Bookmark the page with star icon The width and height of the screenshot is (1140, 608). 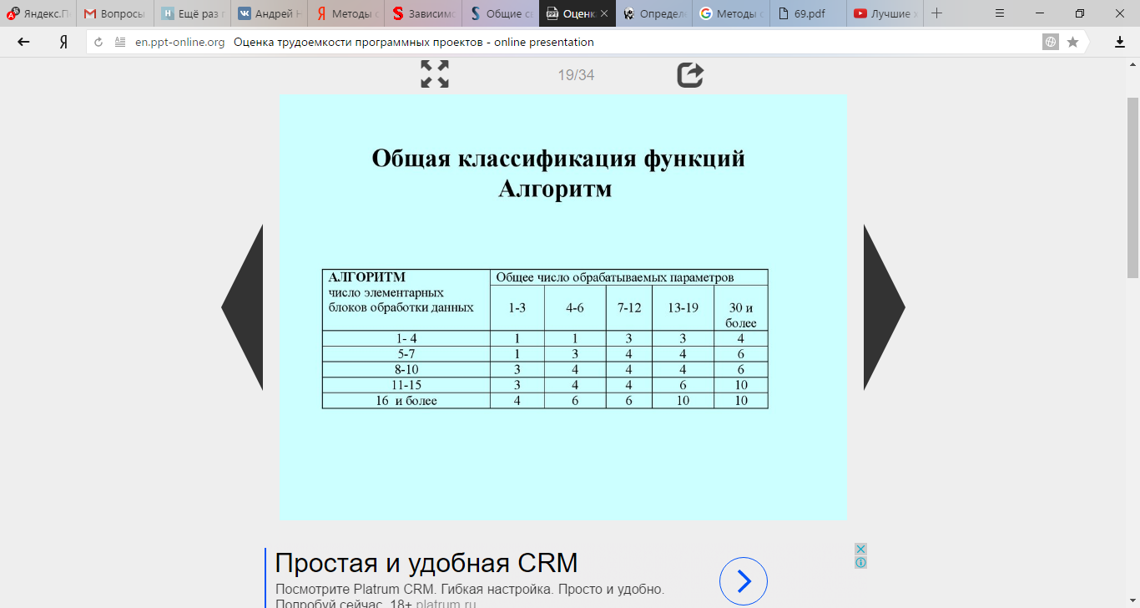pos(1073,42)
